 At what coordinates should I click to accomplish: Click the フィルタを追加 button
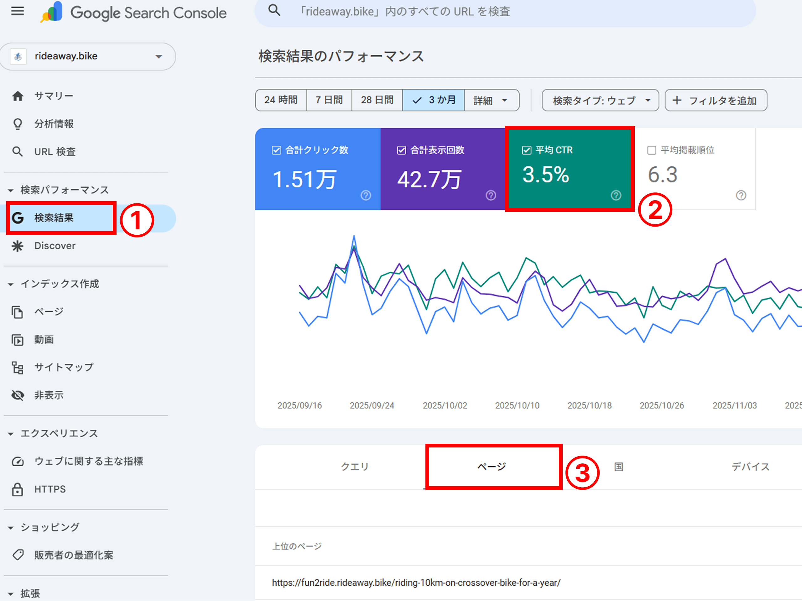715,101
